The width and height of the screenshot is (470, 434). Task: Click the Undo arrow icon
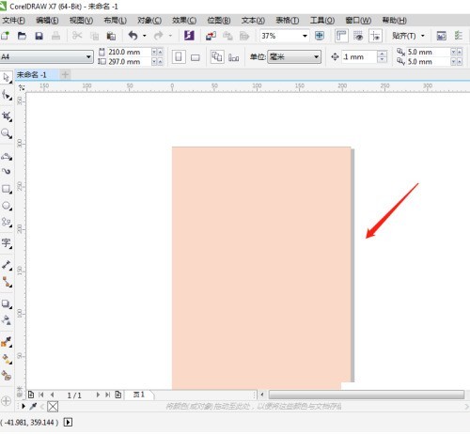[x=133, y=36]
